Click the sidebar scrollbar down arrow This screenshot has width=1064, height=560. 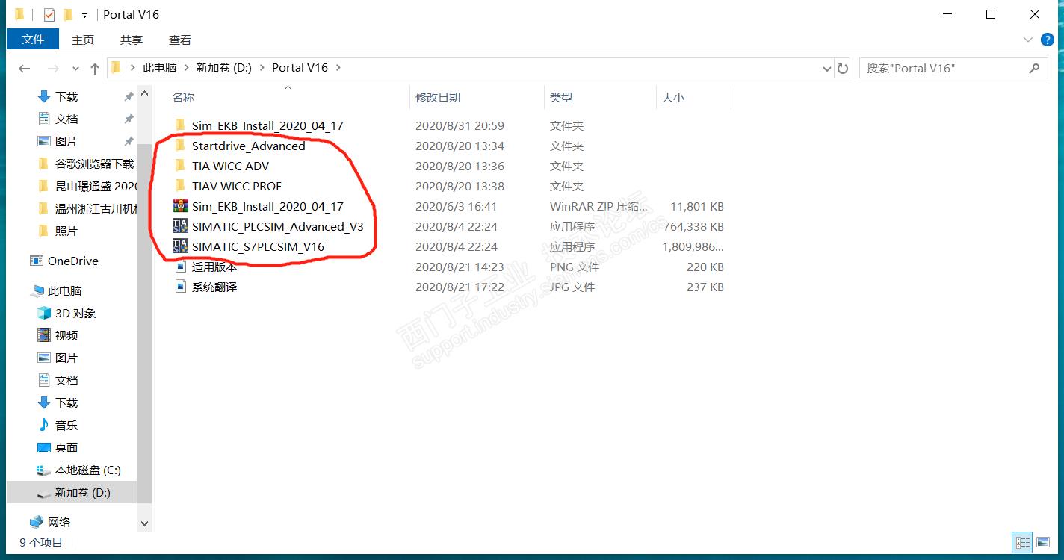click(145, 523)
